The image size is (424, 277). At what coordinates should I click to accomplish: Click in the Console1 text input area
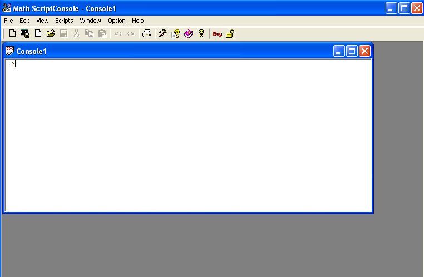(x=188, y=135)
